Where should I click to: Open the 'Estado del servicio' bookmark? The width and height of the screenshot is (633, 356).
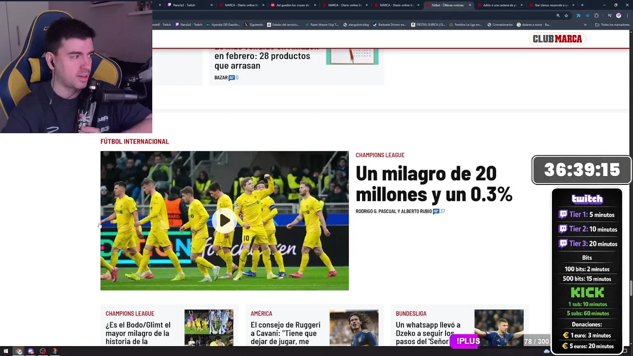click(283, 24)
